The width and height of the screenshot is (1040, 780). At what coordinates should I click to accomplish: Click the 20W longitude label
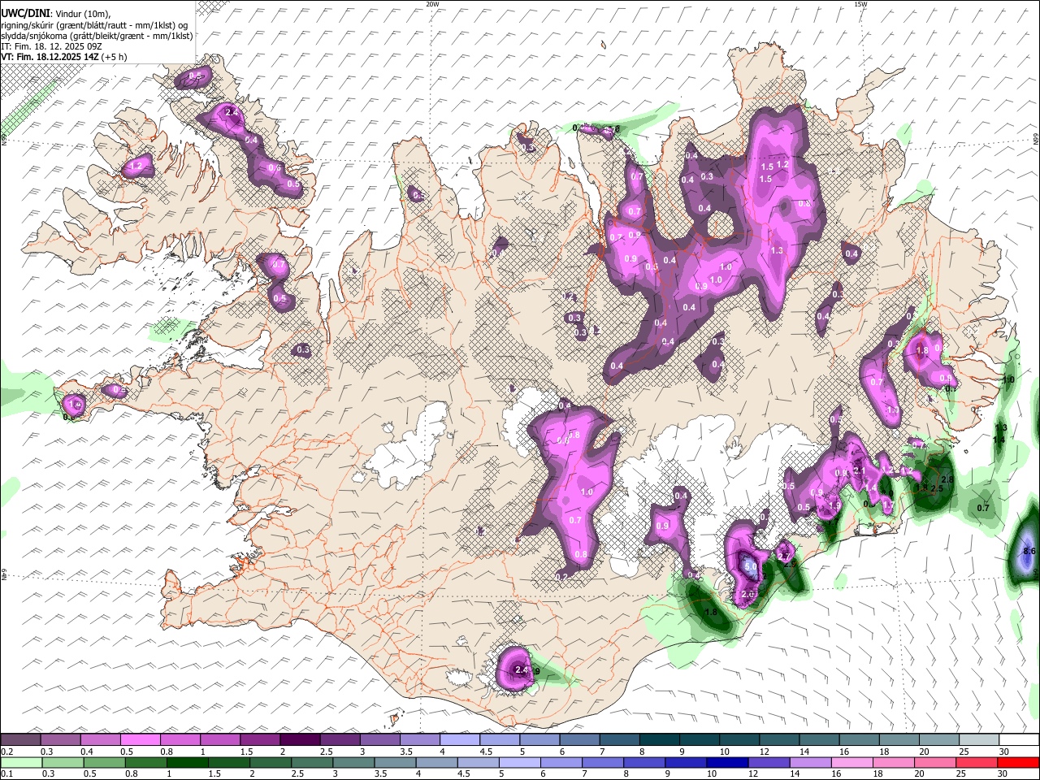[433, 4]
